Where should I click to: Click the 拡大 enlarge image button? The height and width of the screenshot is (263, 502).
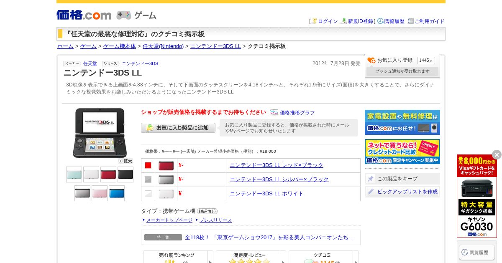point(125,161)
